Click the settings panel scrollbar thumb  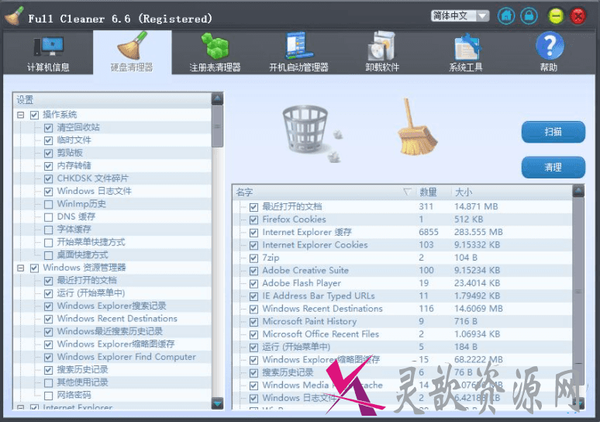click(x=217, y=126)
